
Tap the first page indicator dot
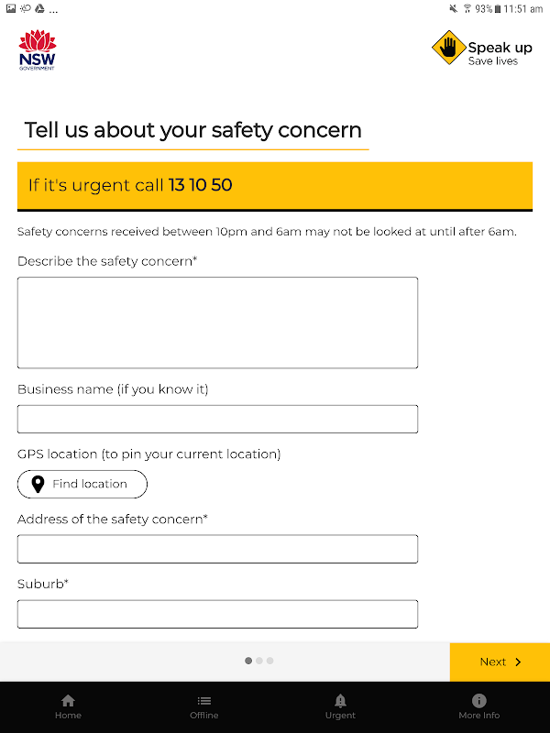[x=248, y=661]
